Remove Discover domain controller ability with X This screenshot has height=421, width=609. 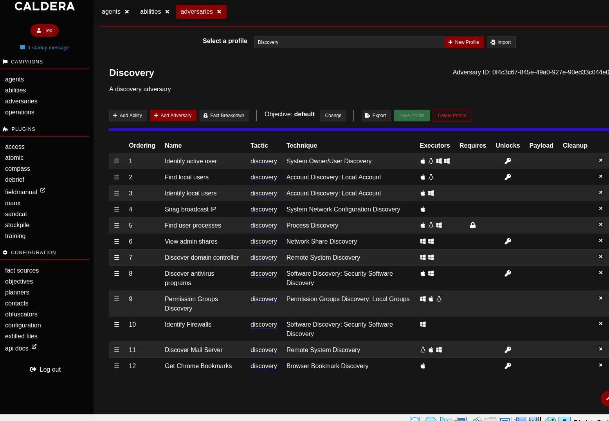tap(601, 257)
